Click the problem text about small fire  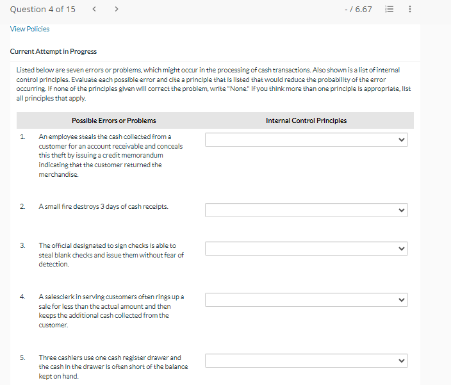point(103,207)
